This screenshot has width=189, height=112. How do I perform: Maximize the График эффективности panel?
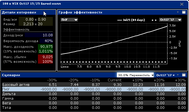coord(184,12)
